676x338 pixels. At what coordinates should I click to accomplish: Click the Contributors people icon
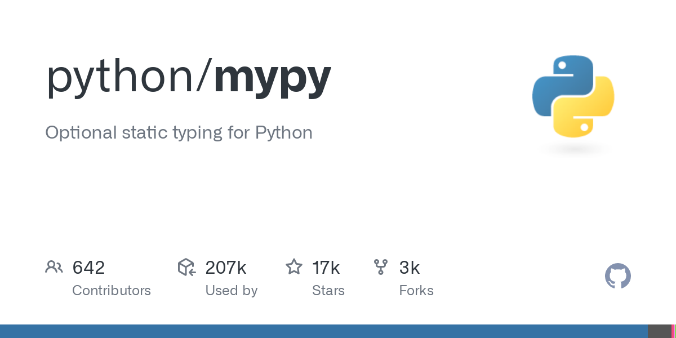point(54,267)
